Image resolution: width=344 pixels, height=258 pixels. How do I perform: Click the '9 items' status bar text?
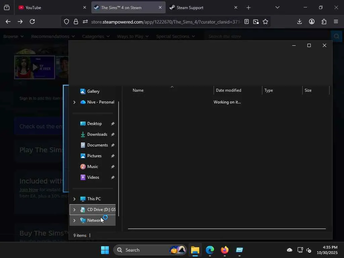(80, 235)
